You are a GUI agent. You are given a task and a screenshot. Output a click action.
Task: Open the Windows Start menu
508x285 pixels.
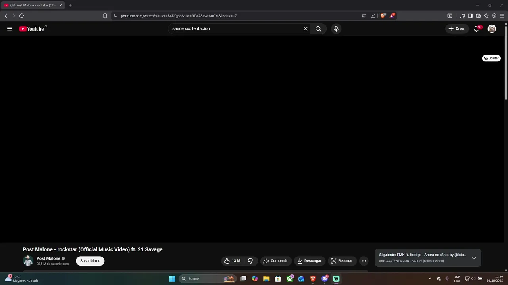tap(172, 279)
